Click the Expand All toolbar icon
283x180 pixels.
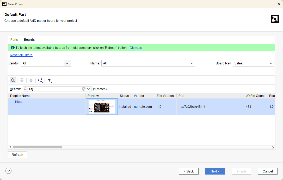[x=31, y=80]
